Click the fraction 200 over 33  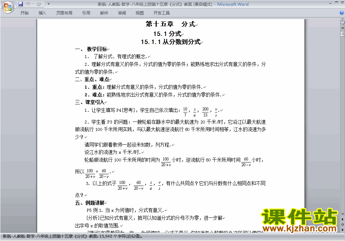[x=205, y=112]
